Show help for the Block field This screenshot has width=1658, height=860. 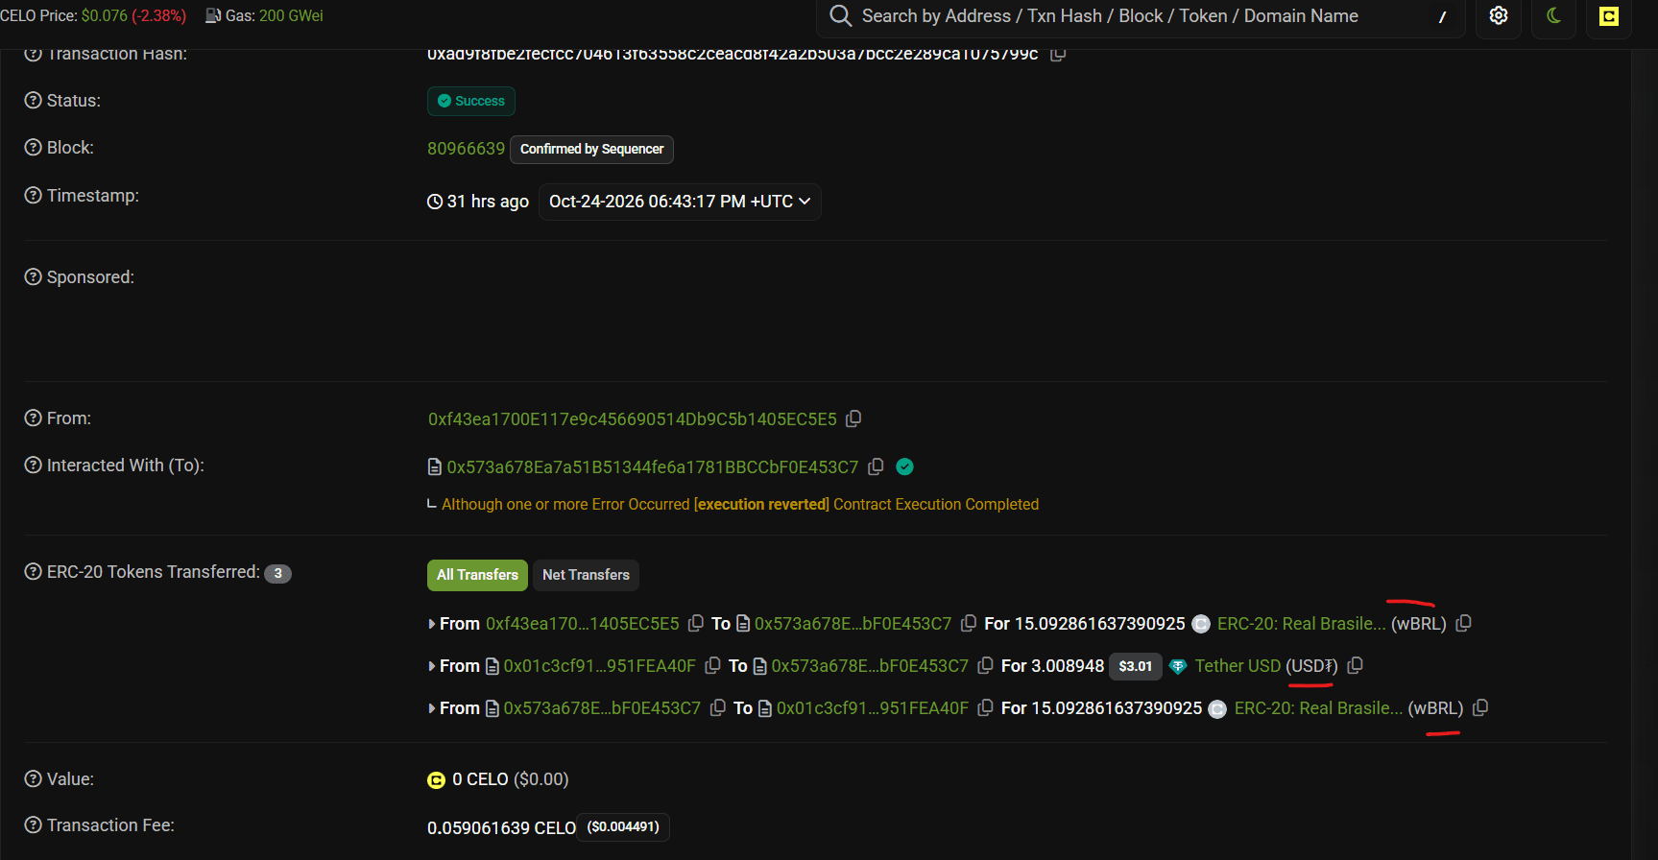[x=33, y=147]
